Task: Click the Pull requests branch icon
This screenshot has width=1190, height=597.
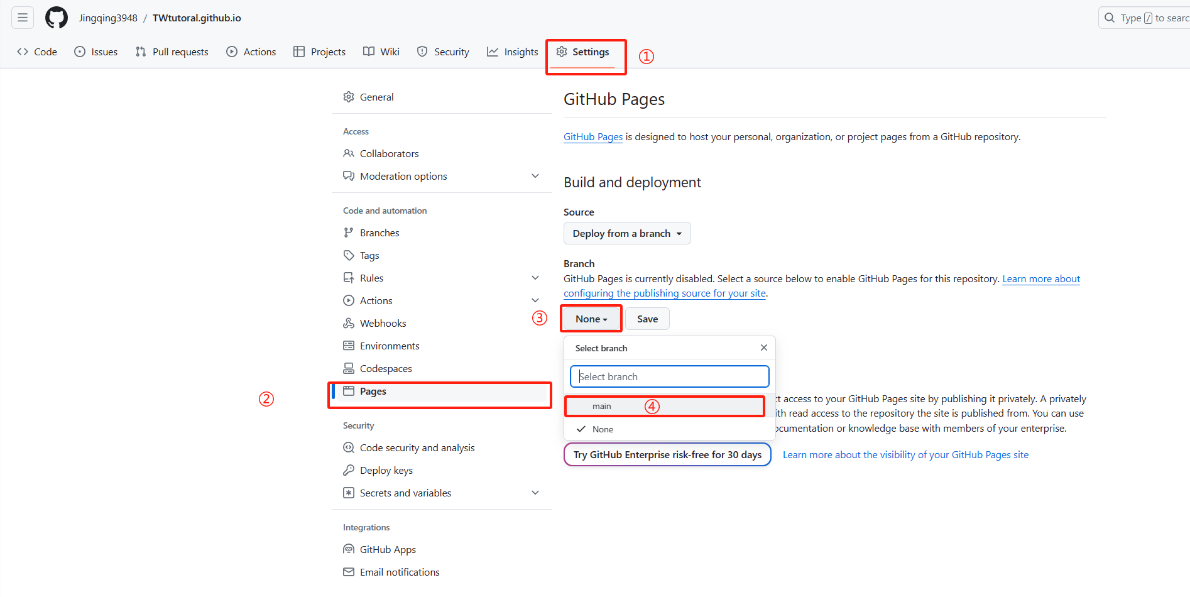Action: [x=141, y=52]
